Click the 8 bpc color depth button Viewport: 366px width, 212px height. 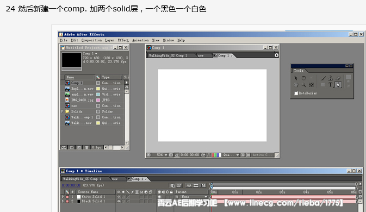[96, 147]
